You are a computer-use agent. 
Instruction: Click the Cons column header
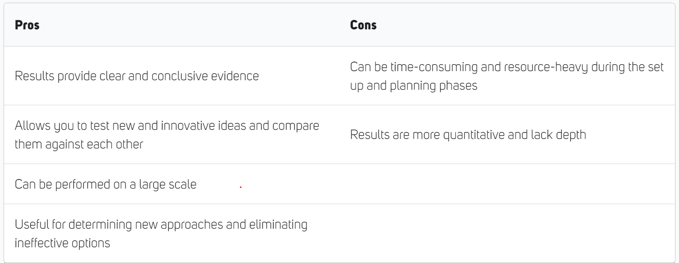click(363, 25)
